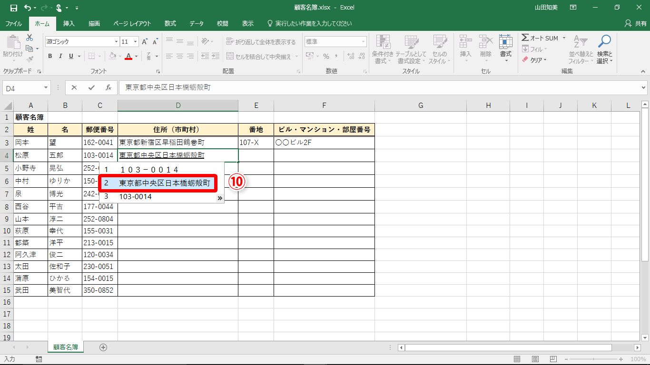Viewport: 650px width, 365px height.
Task: Click the decrease indent icon
Action: 205,56
